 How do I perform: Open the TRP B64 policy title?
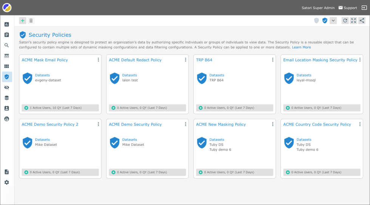pyautogui.click(x=204, y=60)
